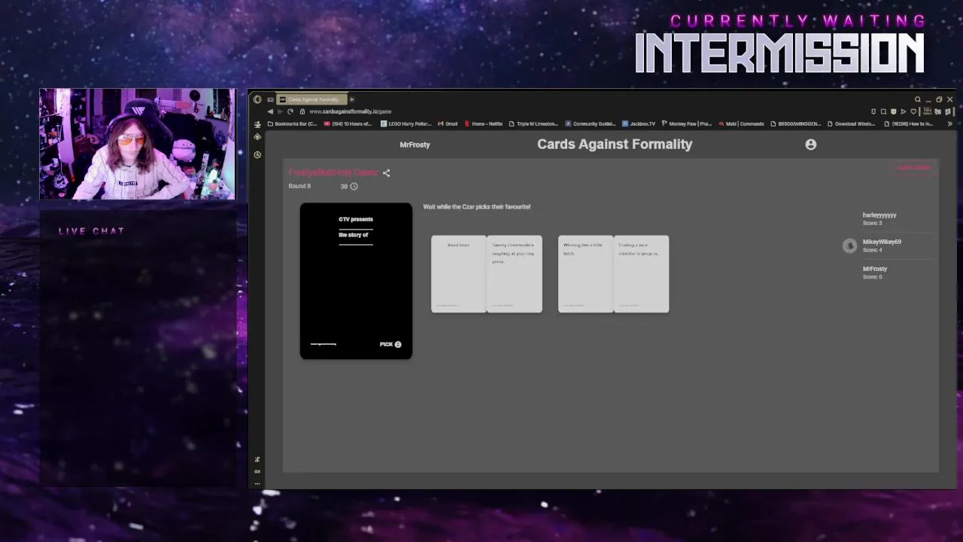The height and width of the screenshot is (542, 963).
Task: Select the 'Finding a nice elevator' white card
Action: click(641, 274)
